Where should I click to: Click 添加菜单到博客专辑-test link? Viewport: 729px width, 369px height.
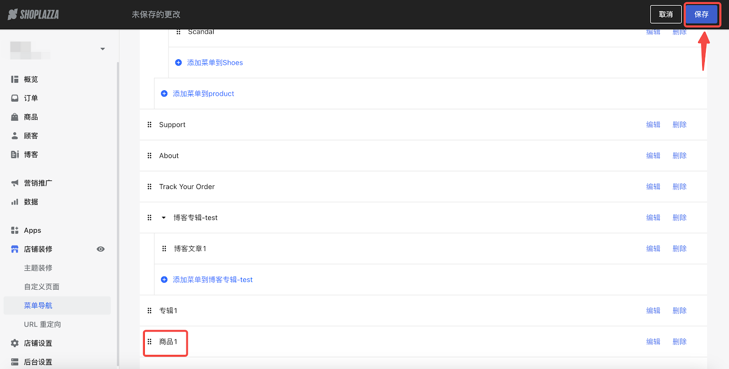[213, 279]
